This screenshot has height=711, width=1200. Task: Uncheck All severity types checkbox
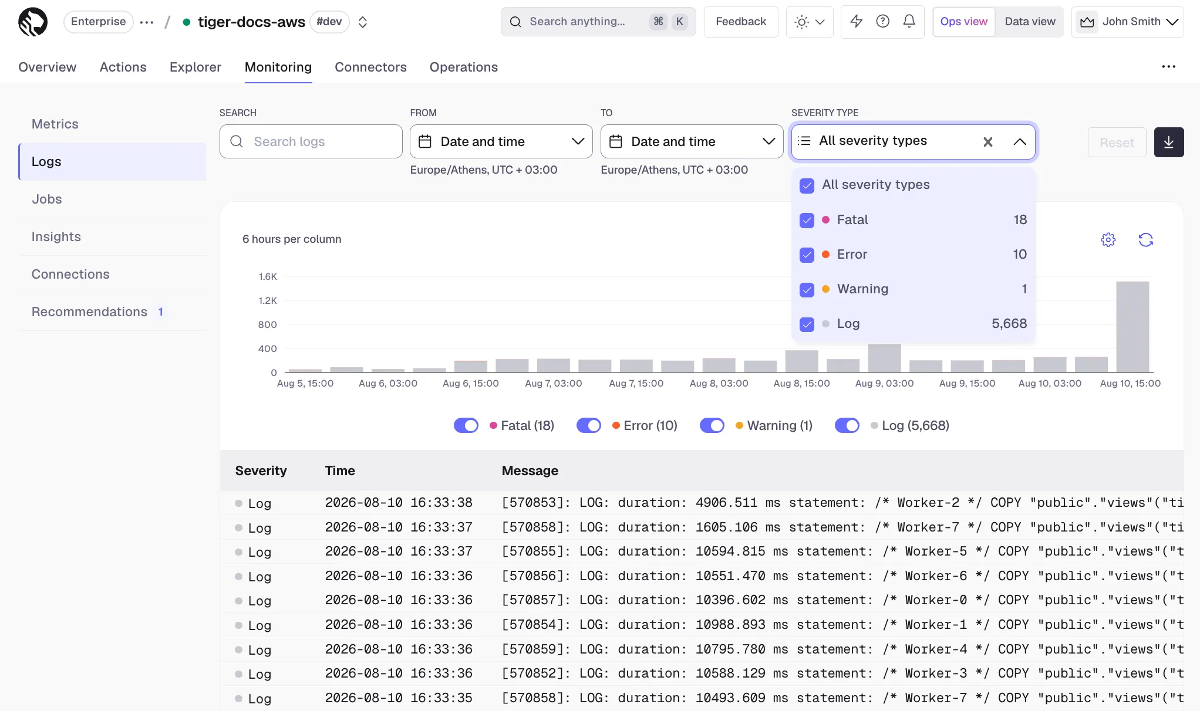[807, 186]
